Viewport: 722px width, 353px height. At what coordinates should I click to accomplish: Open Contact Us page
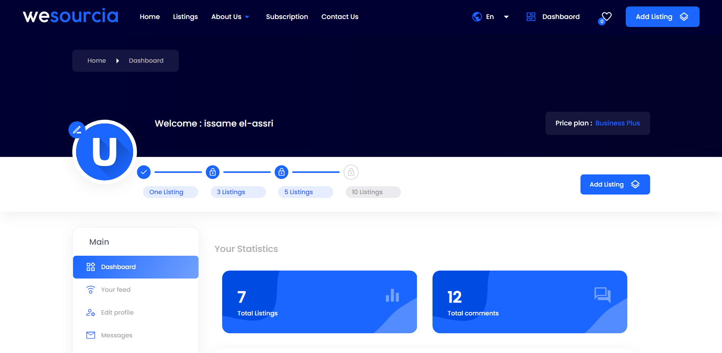[340, 17]
